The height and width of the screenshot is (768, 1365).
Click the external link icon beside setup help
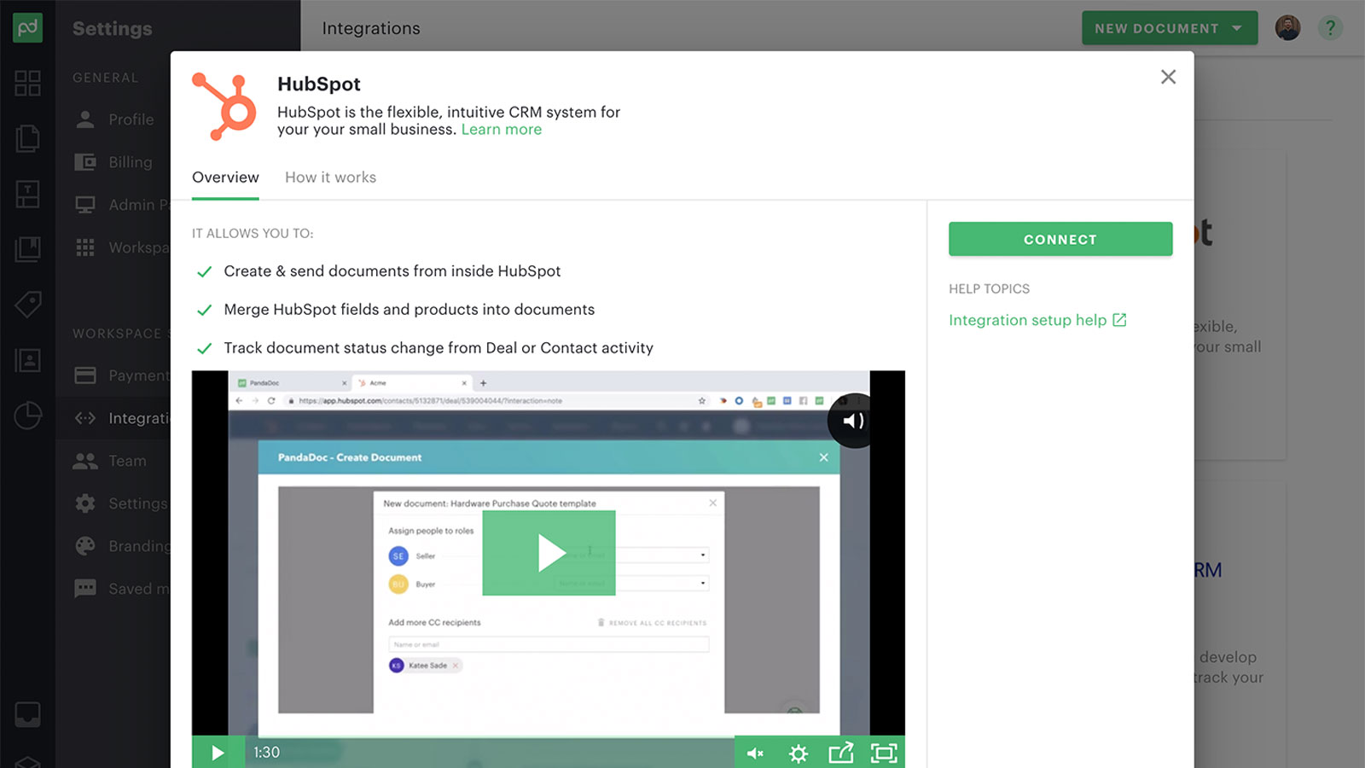point(1119,320)
